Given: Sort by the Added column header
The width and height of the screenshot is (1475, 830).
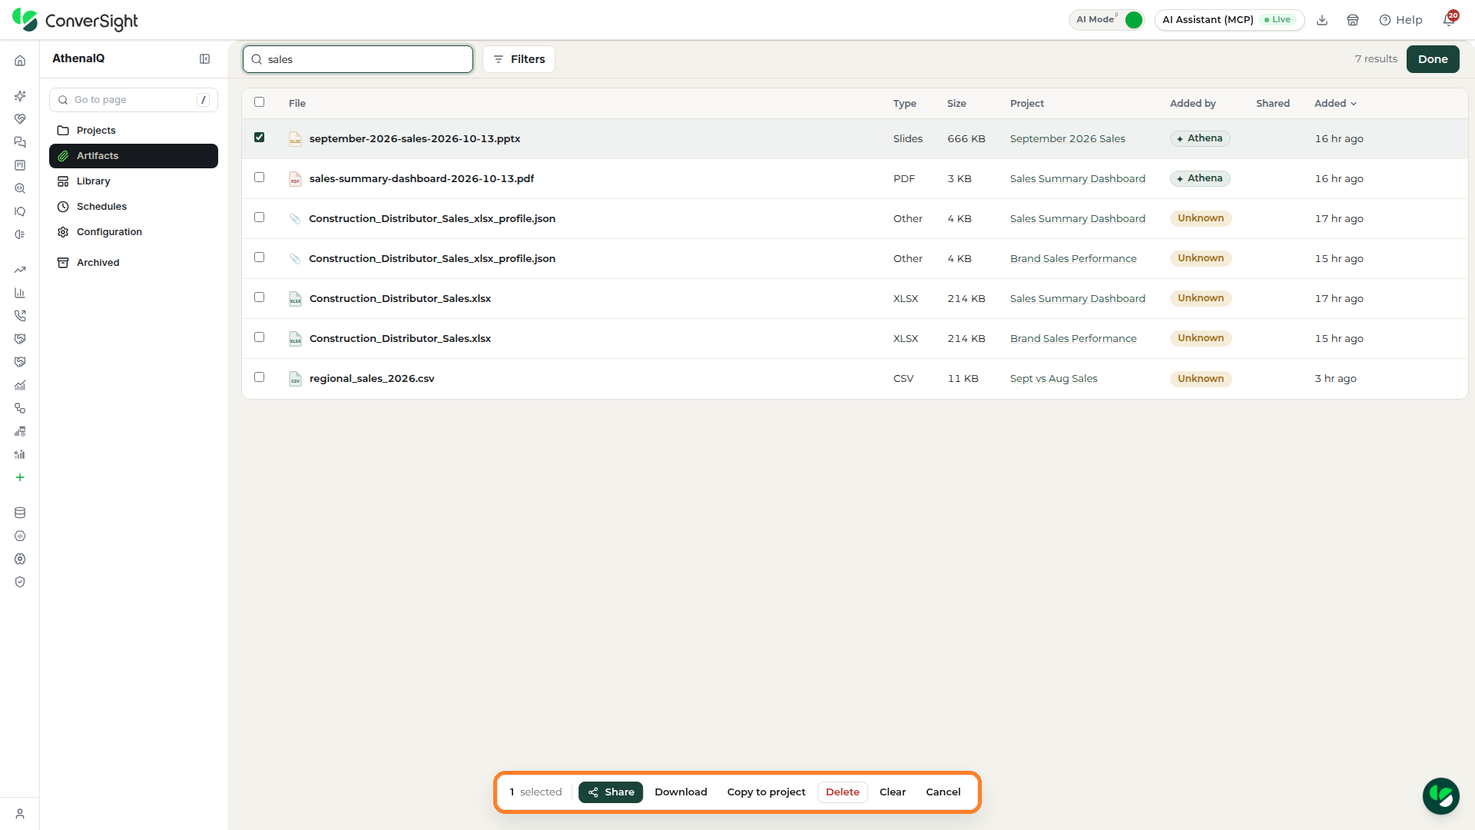Looking at the screenshot, I should click(x=1335, y=104).
